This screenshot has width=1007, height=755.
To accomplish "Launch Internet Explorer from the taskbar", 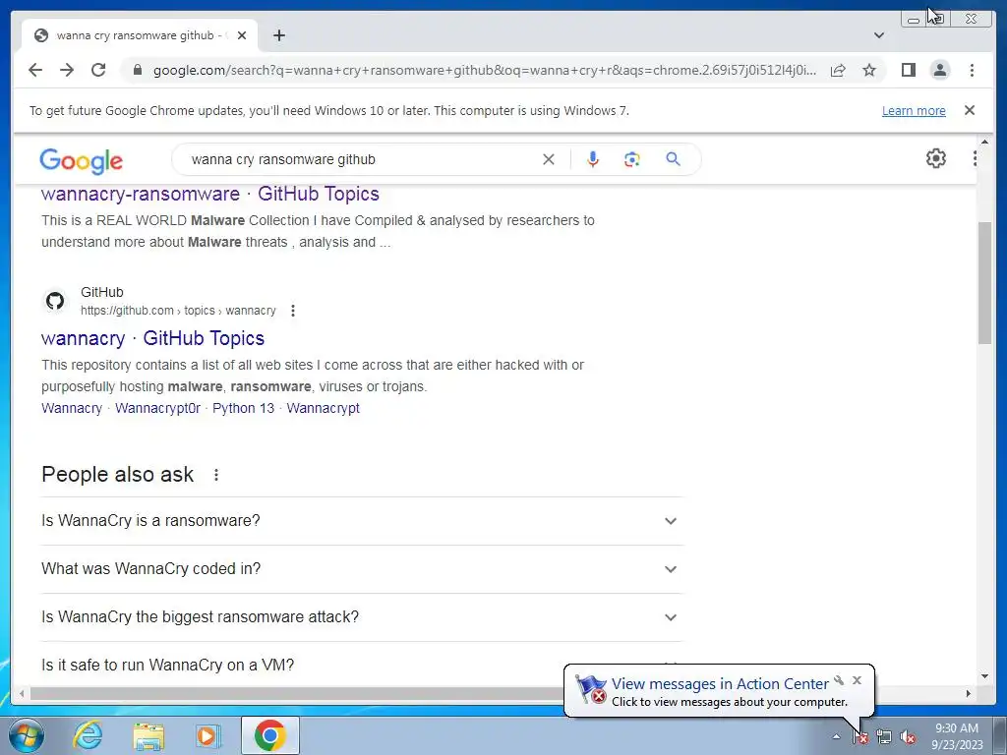I will [88, 735].
